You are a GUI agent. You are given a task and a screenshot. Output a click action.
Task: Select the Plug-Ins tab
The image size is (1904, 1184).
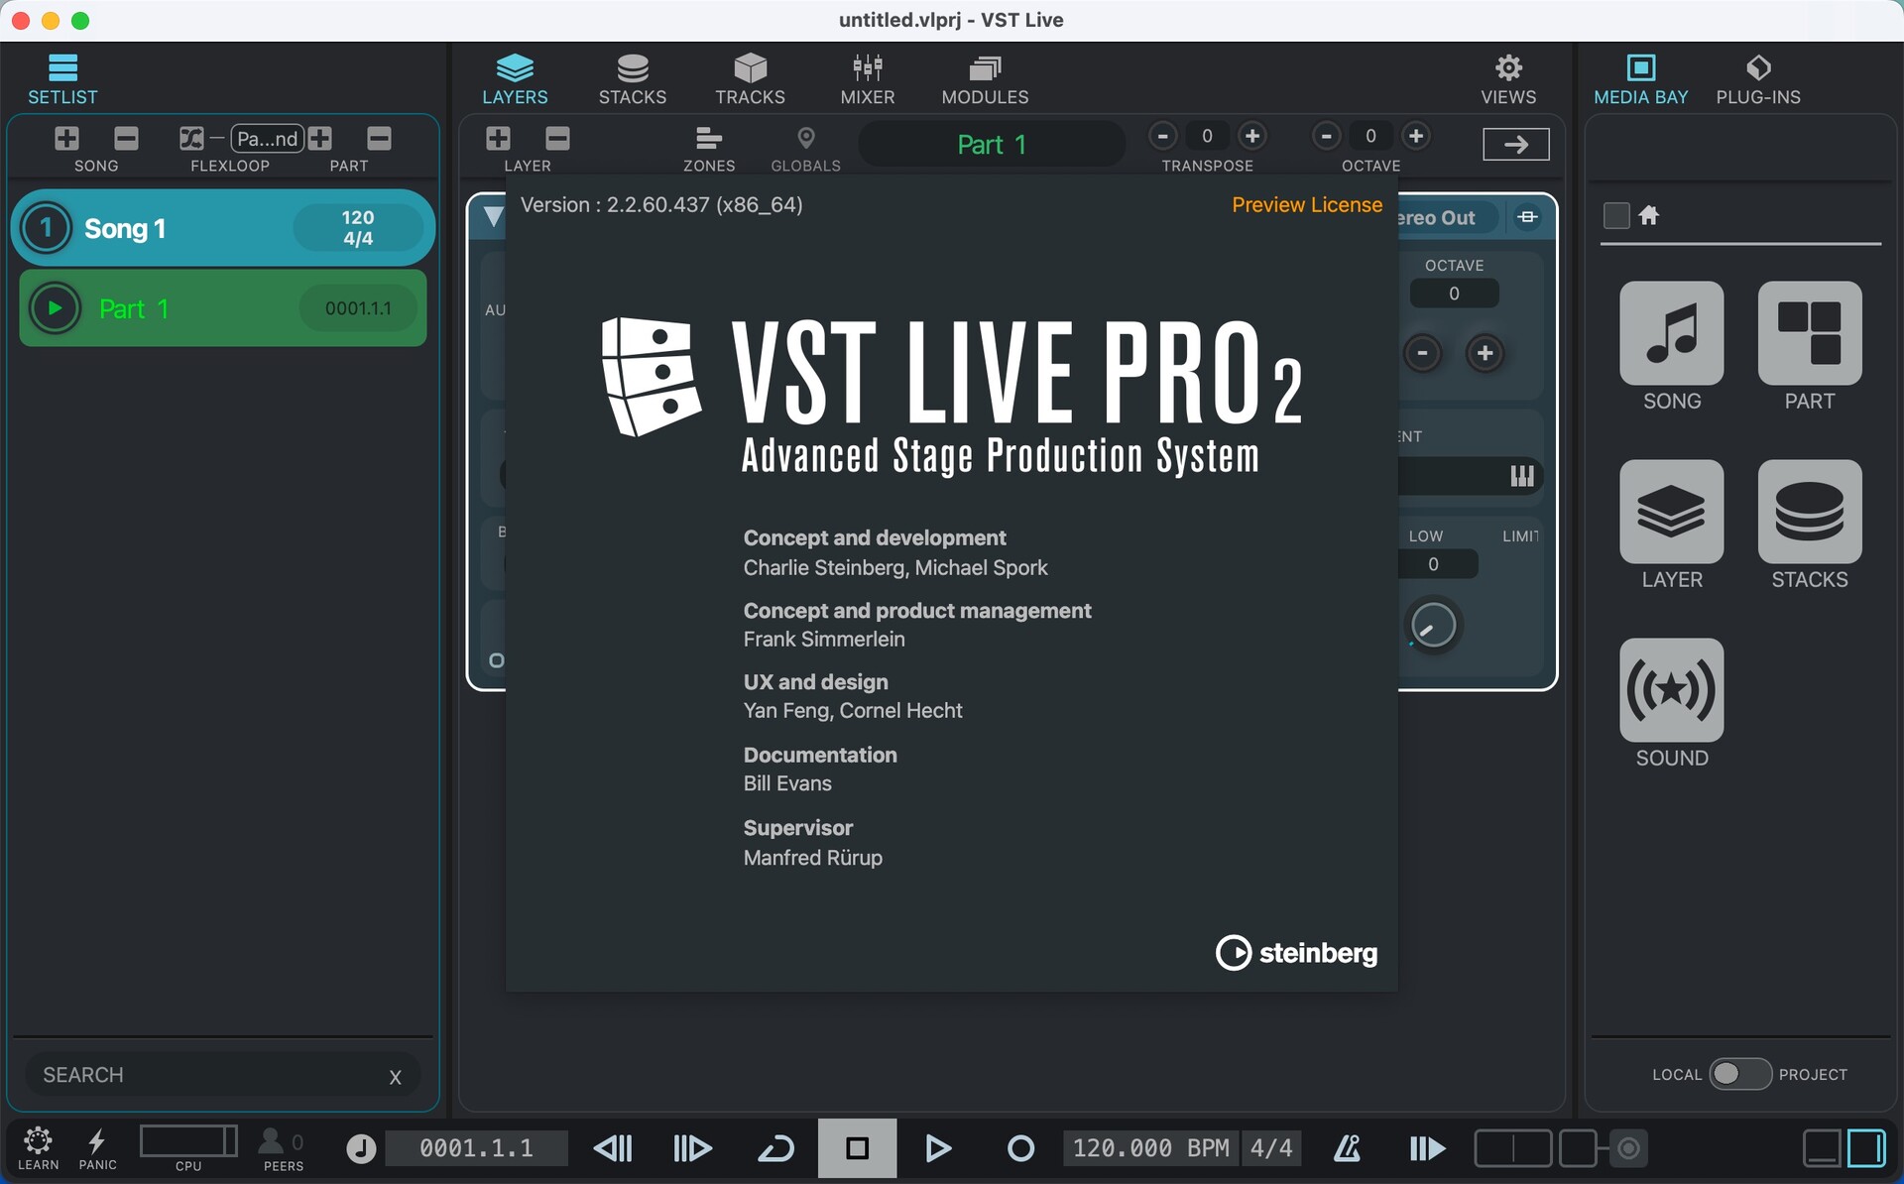1758,78
